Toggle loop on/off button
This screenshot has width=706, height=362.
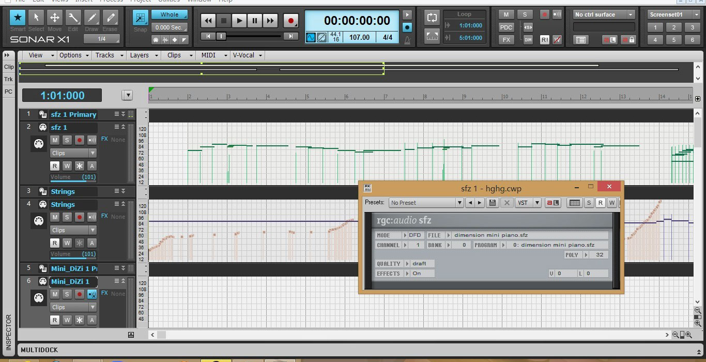point(432,18)
